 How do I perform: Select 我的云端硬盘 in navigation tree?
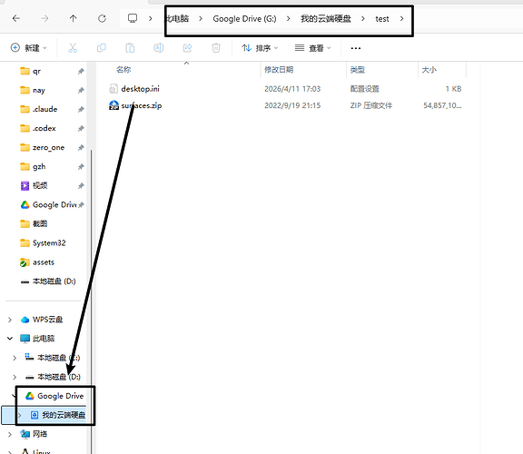[x=64, y=415]
